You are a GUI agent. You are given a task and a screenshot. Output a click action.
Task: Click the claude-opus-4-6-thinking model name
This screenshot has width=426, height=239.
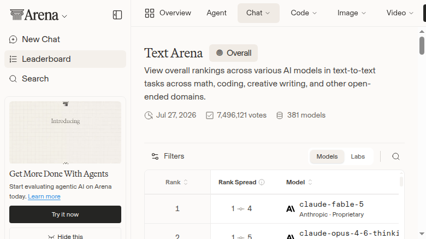(x=350, y=234)
